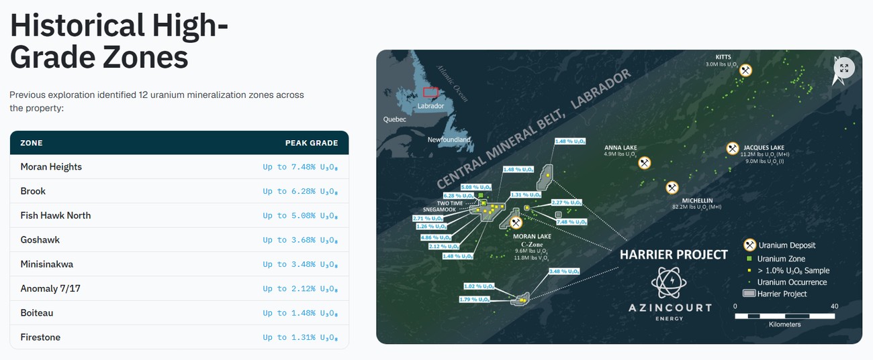Image resolution: width=873 pixels, height=360 pixels.
Task: Click the ZONE column header
Action: [x=32, y=143]
